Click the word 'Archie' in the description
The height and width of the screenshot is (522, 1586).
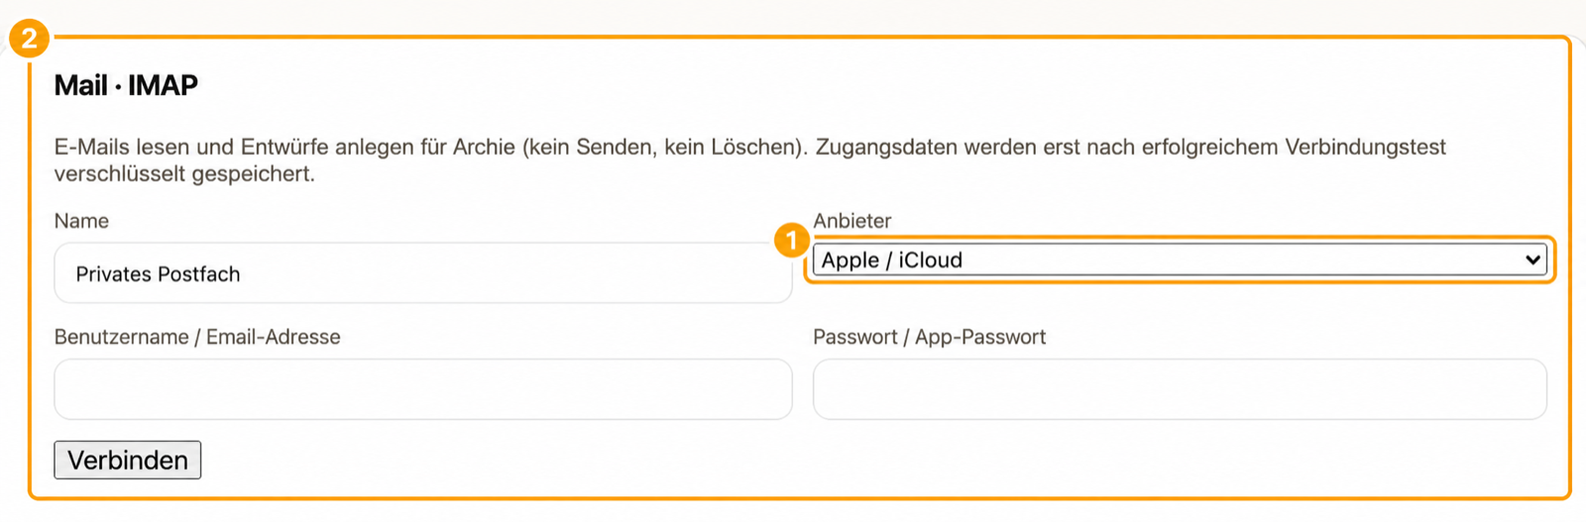484,148
